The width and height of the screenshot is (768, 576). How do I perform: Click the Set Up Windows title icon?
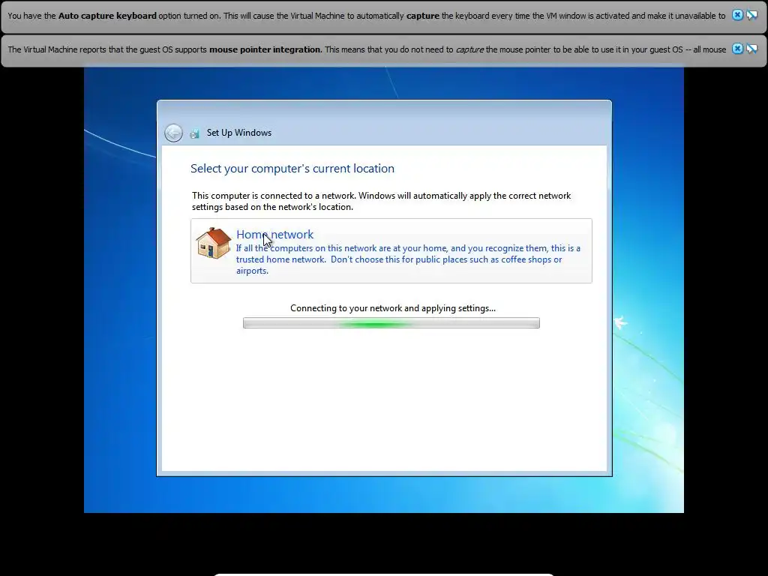194,133
